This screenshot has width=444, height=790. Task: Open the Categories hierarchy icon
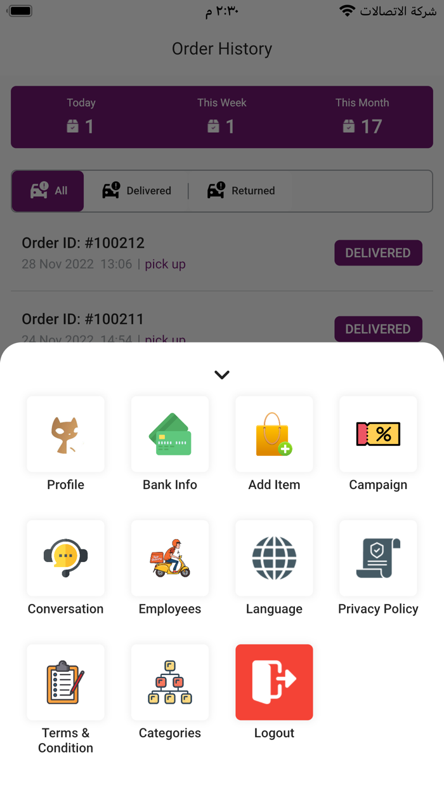[170, 683]
